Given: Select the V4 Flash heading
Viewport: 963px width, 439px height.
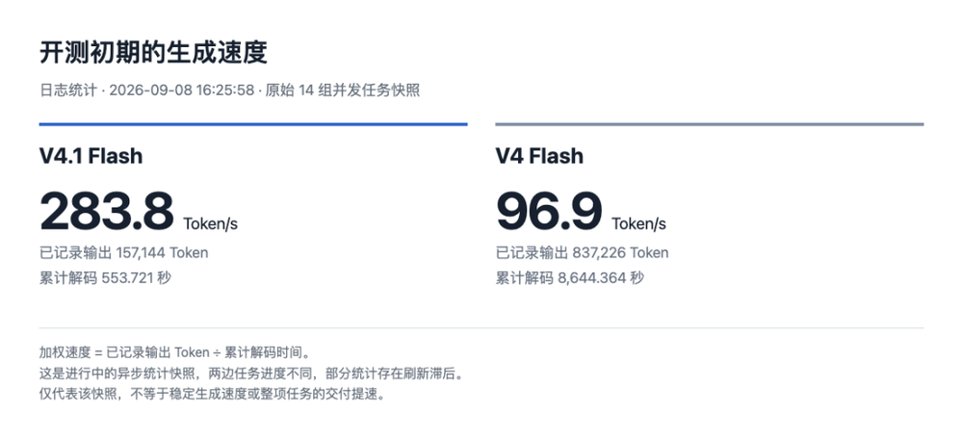Looking at the screenshot, I should 539,156.
